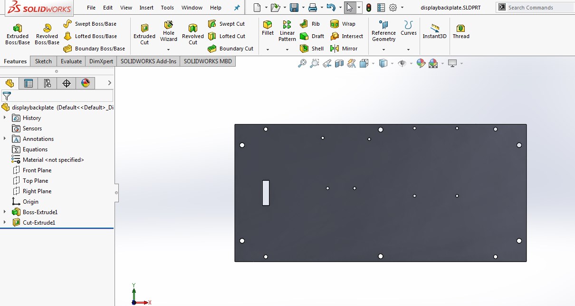This screenshot has width=575, height=306.
Task: Activate the Section View icon
Action: point(339,63)
